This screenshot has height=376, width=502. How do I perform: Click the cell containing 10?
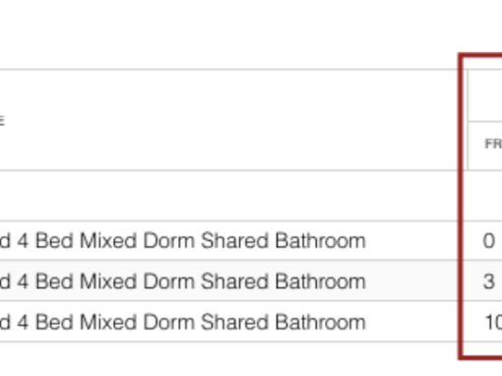(493, 322)
